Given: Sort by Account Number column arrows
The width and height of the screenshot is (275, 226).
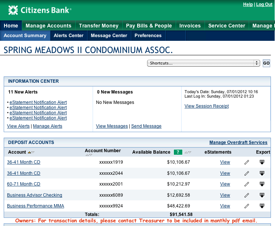Looking at the screenshot, I should pyautogui.click(x=89, y=155).
